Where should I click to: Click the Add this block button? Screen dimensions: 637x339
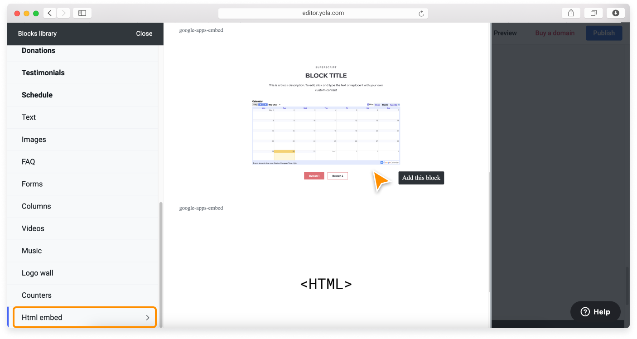tap(421, 178)
